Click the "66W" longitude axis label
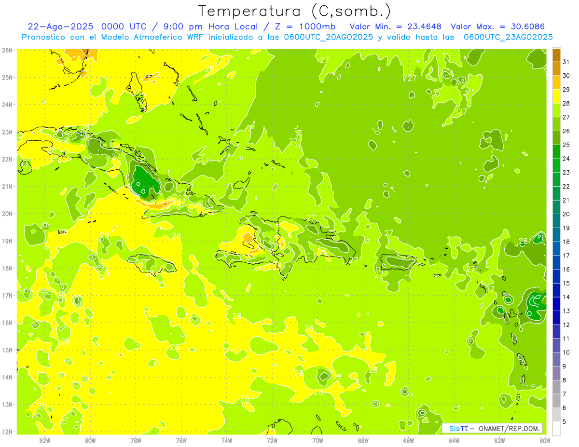 [409, 440]
